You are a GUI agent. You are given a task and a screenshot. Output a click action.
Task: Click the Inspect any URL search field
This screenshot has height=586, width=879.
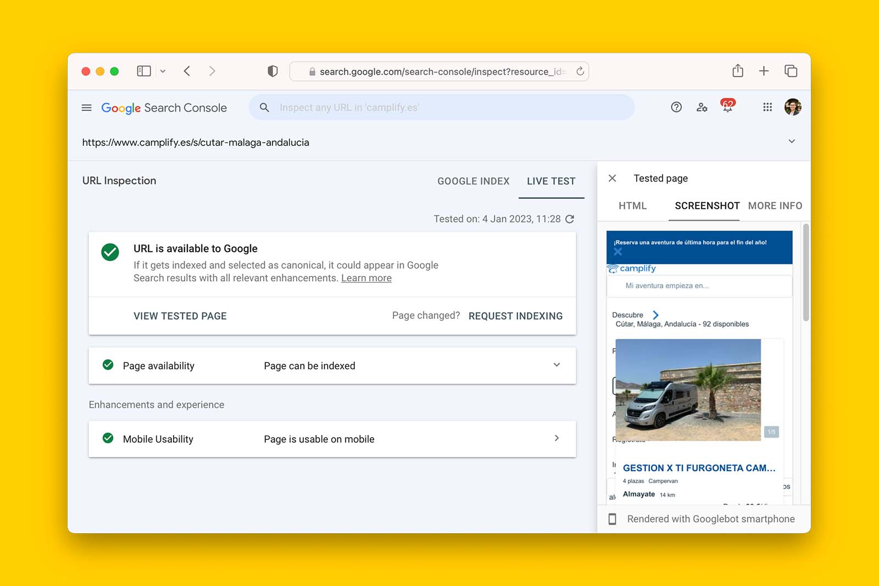click(x=442, y=107)
